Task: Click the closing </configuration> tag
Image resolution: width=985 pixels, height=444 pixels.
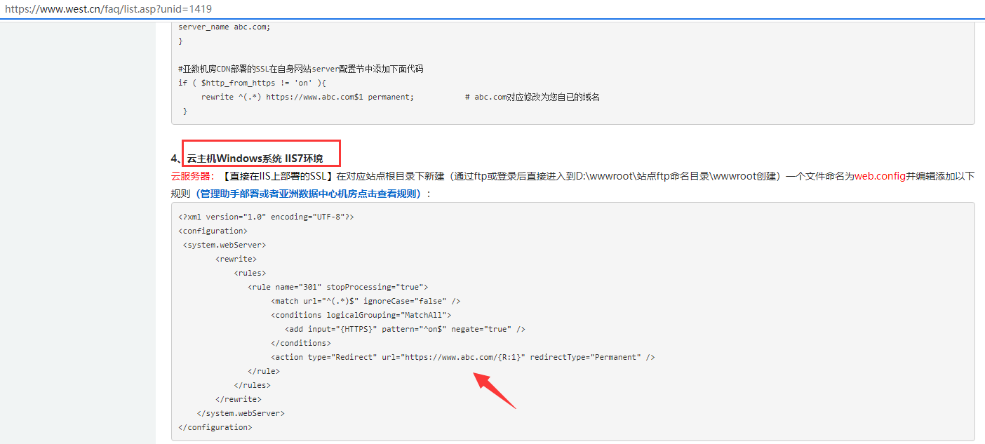Action: coord(215,427)
